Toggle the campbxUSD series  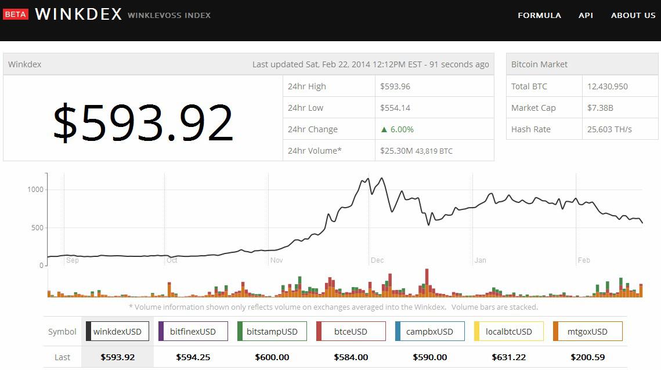tap(429, 331)
